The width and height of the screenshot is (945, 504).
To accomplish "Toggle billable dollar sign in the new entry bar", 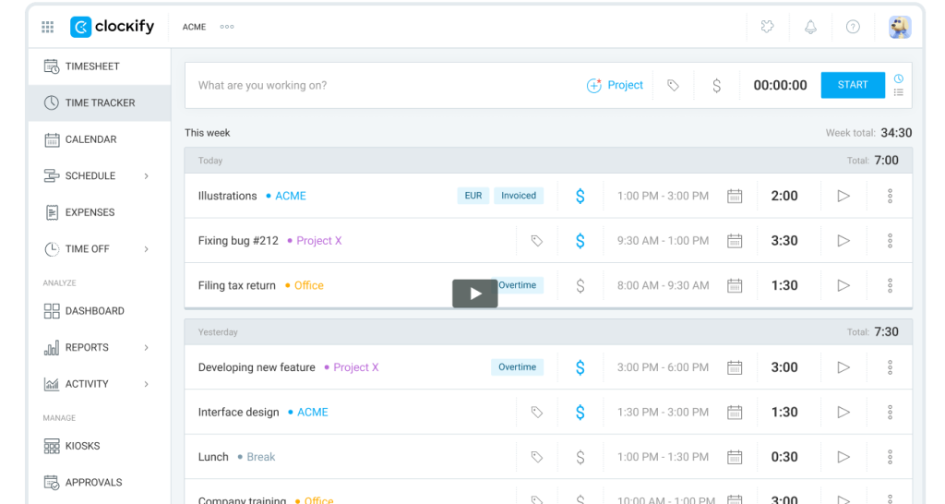I will [x=716, y=86].
